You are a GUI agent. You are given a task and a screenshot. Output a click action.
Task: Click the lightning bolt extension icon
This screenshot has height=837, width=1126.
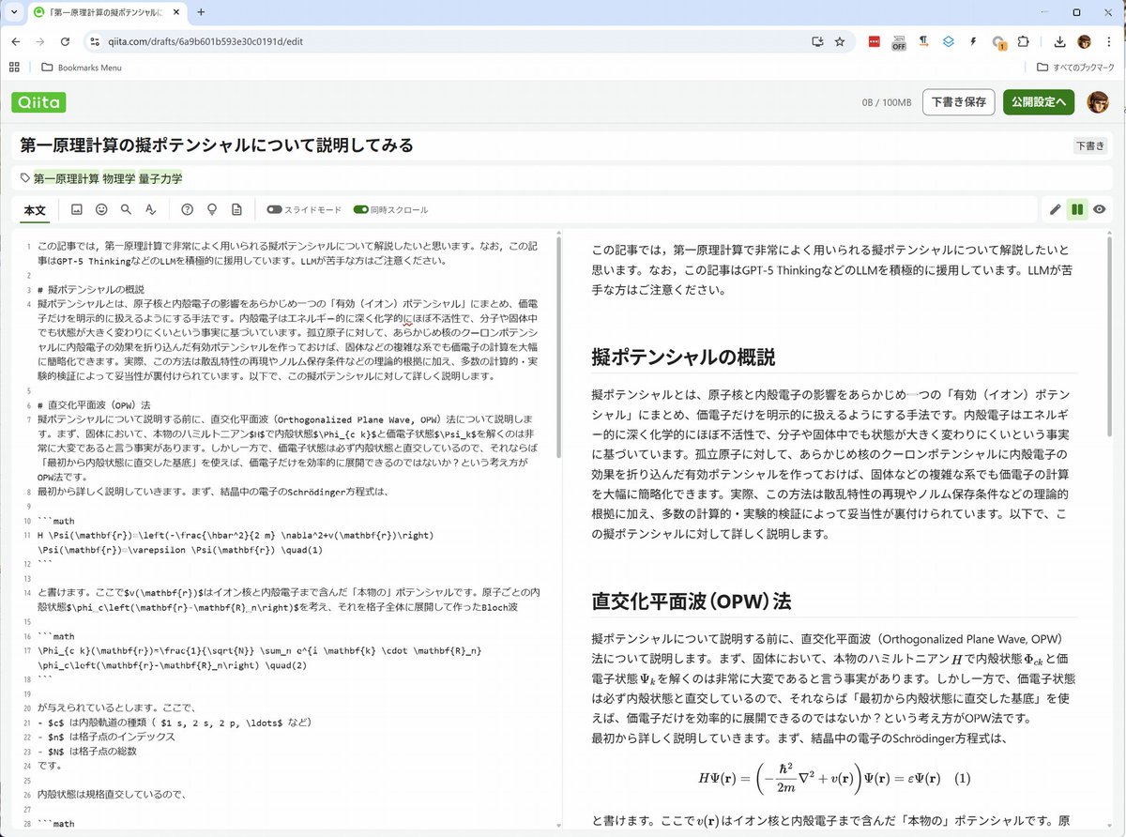973,41
